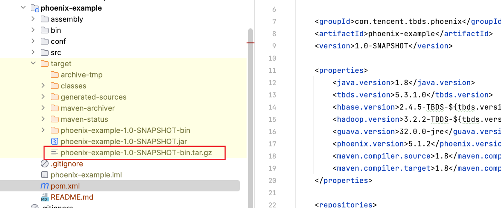Viewport: 501px width, 208px height.
Task: Select generated-sources in the project tree
Action: tap(93, 97)
